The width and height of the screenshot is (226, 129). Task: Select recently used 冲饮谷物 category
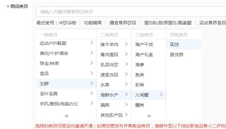pos(67,23)
